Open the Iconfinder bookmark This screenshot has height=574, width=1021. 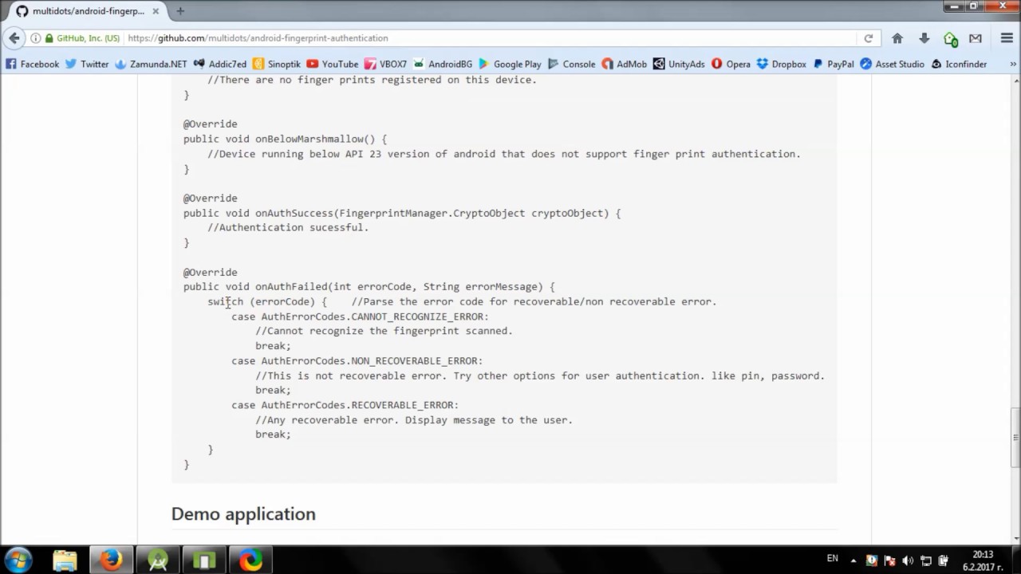coord(959,64)
